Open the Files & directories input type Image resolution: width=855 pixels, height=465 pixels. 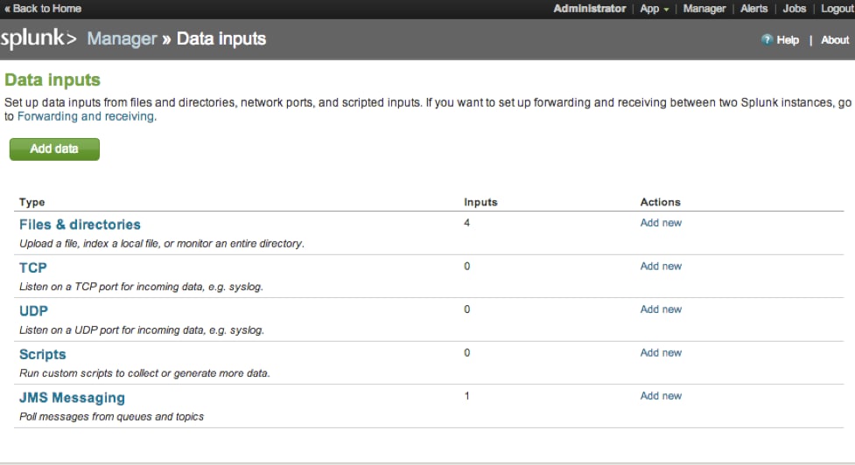[x=80, y=225]
